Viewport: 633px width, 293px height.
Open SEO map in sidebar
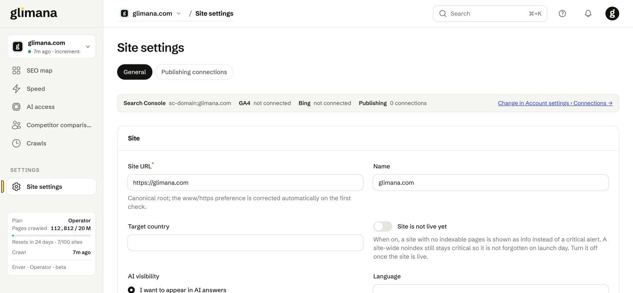(51, 70)
